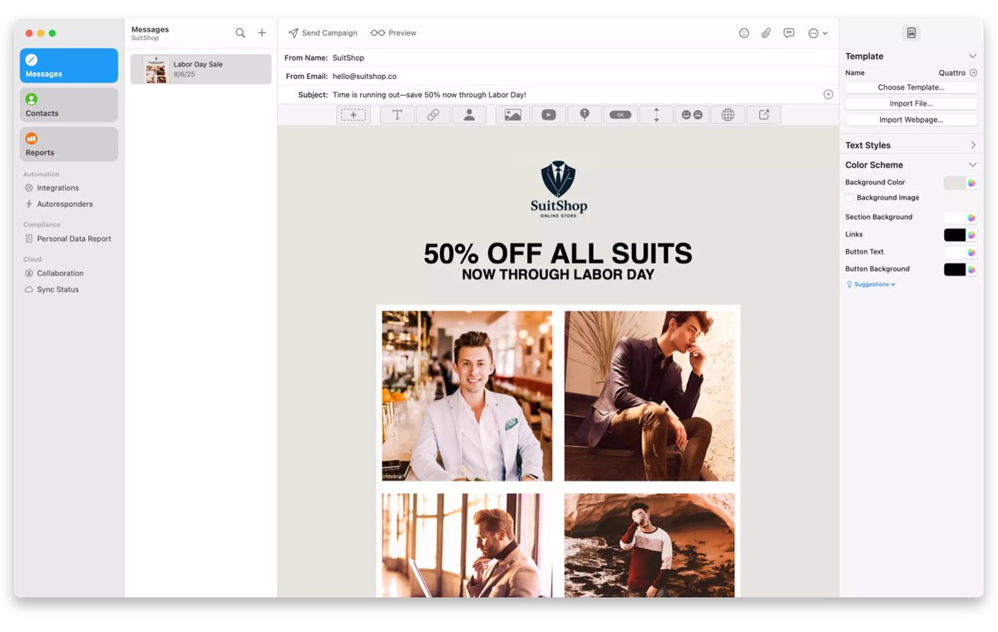Screen dimensions: 998x632
Task: Open the Suggestions dropdown
Action: pyautogui.click(x=871, y=284)
